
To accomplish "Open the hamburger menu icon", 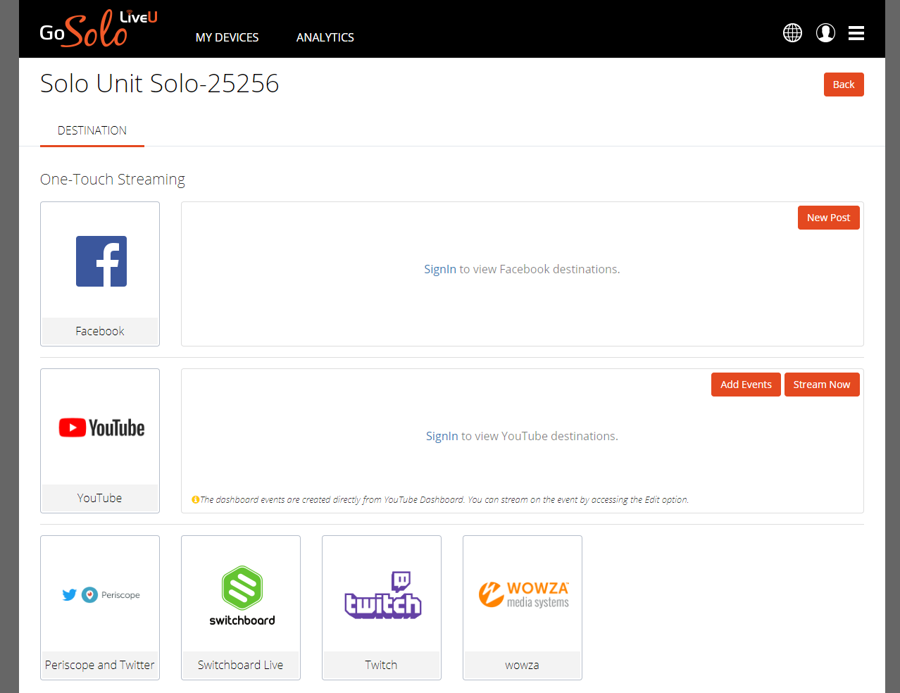I will click(856, 33).
